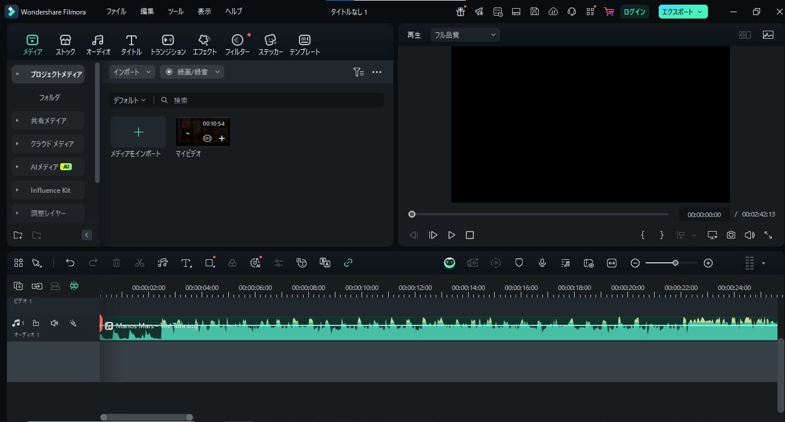Screen dimensions: 785x422
Task: Toggle preview volume speaker icon
Action: (750, 235)
